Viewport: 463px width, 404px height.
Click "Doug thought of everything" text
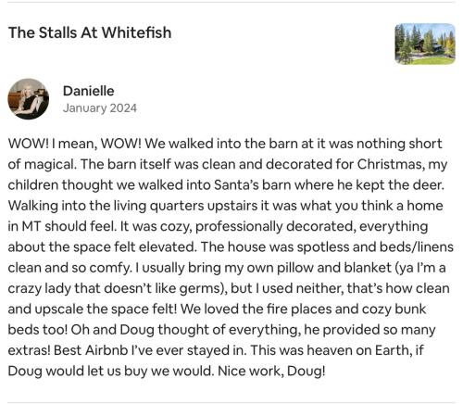[209, 330]
